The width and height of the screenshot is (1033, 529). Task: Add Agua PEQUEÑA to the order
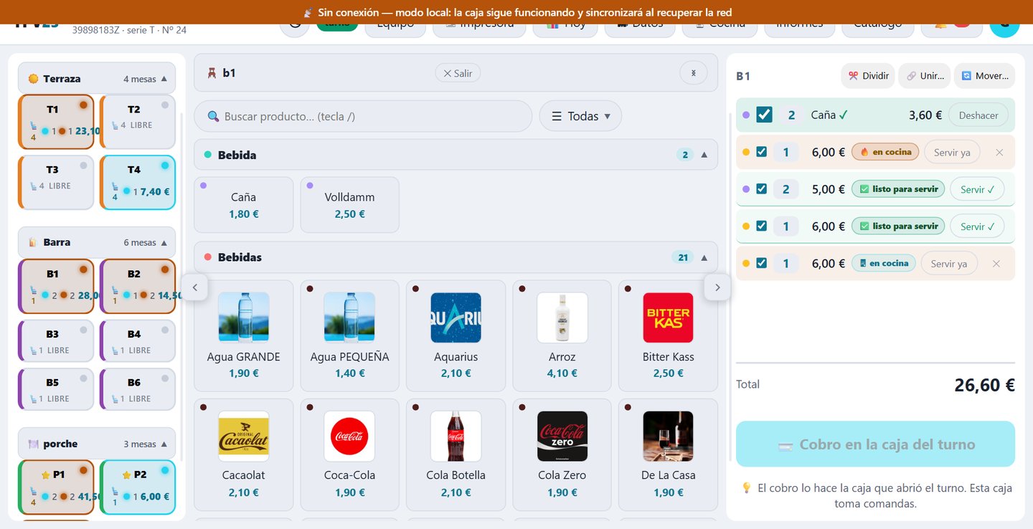coord(350,335)
